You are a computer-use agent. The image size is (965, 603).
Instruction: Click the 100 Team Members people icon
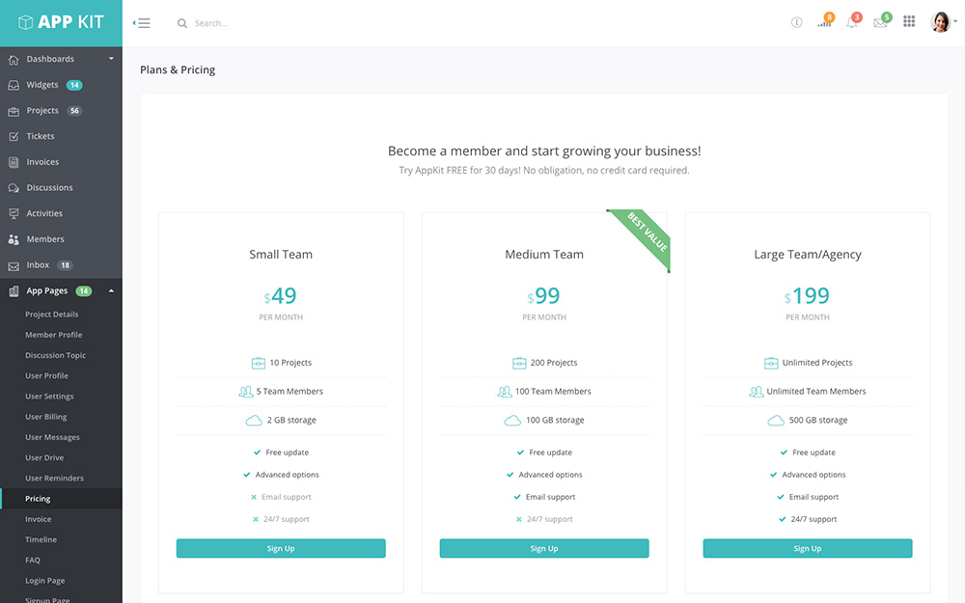505,392
